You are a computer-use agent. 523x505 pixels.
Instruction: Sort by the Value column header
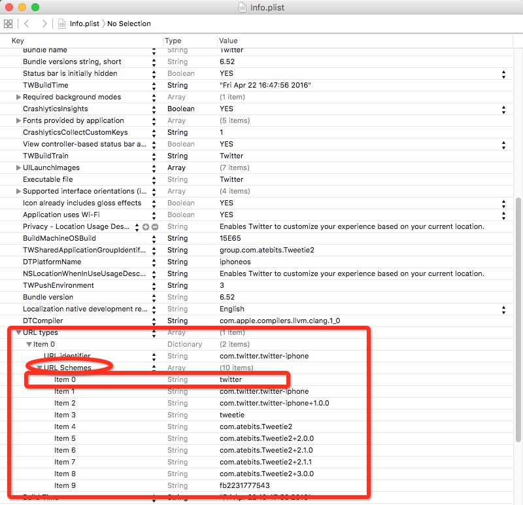(228, 41)
